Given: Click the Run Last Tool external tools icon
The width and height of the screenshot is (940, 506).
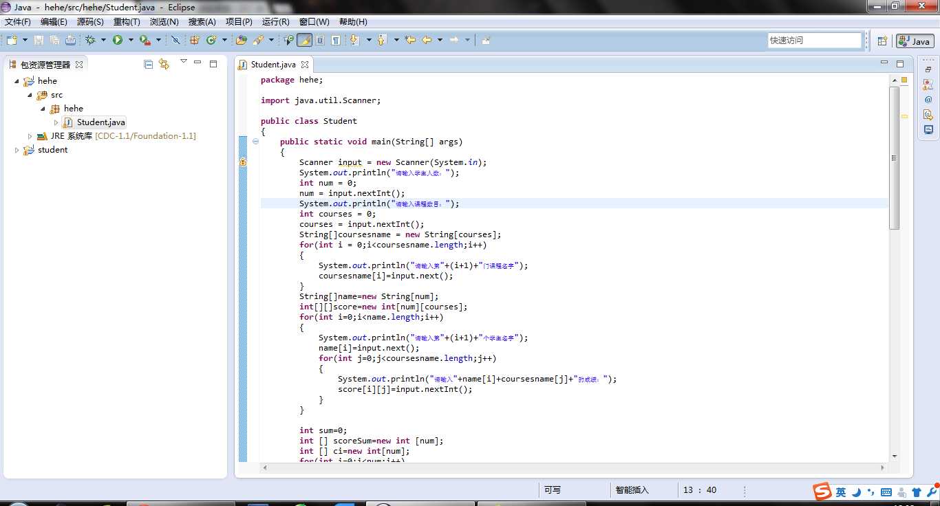Looking at the screenshot, I should [x=145, y=41].
